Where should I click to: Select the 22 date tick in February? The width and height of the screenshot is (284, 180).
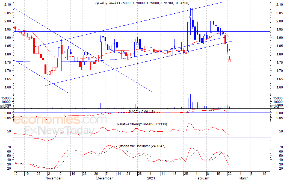[x=230, y=173]
